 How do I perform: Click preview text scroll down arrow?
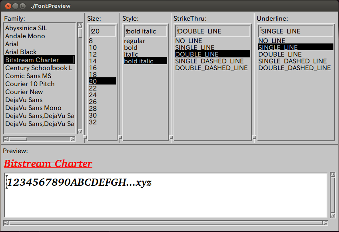click(333, 215)
